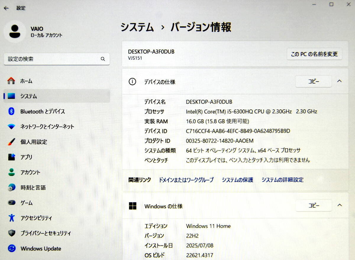
Task: Open Windows Update settings page
Action: (x=57, y=248)
